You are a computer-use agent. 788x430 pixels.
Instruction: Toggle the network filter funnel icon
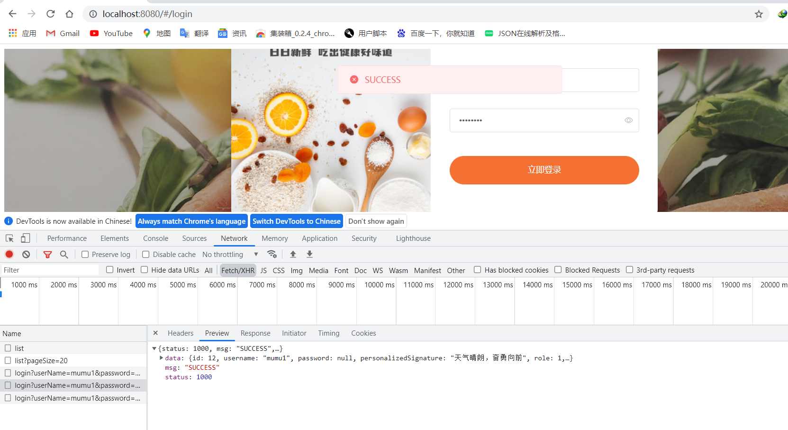pos(47,255)
